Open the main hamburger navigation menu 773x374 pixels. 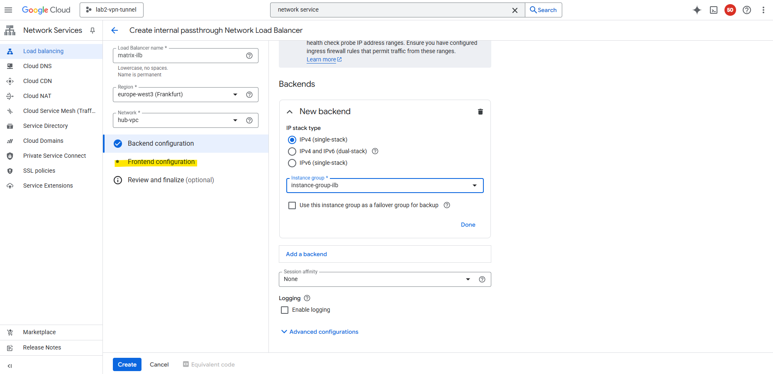point(8,10)
